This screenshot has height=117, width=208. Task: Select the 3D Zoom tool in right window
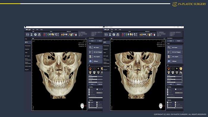tap(175, 48)
